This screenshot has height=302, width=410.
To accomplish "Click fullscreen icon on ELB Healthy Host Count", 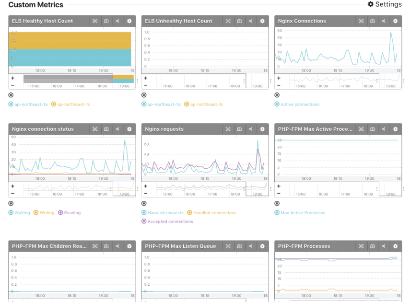I will pos(95,21).
